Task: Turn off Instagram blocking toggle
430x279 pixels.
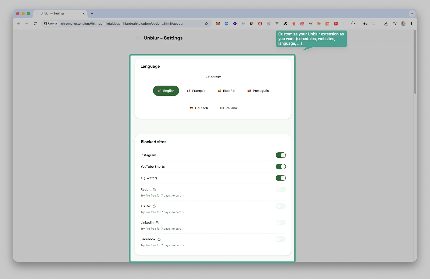Action: pyautogui.click(x=281, y=155)
